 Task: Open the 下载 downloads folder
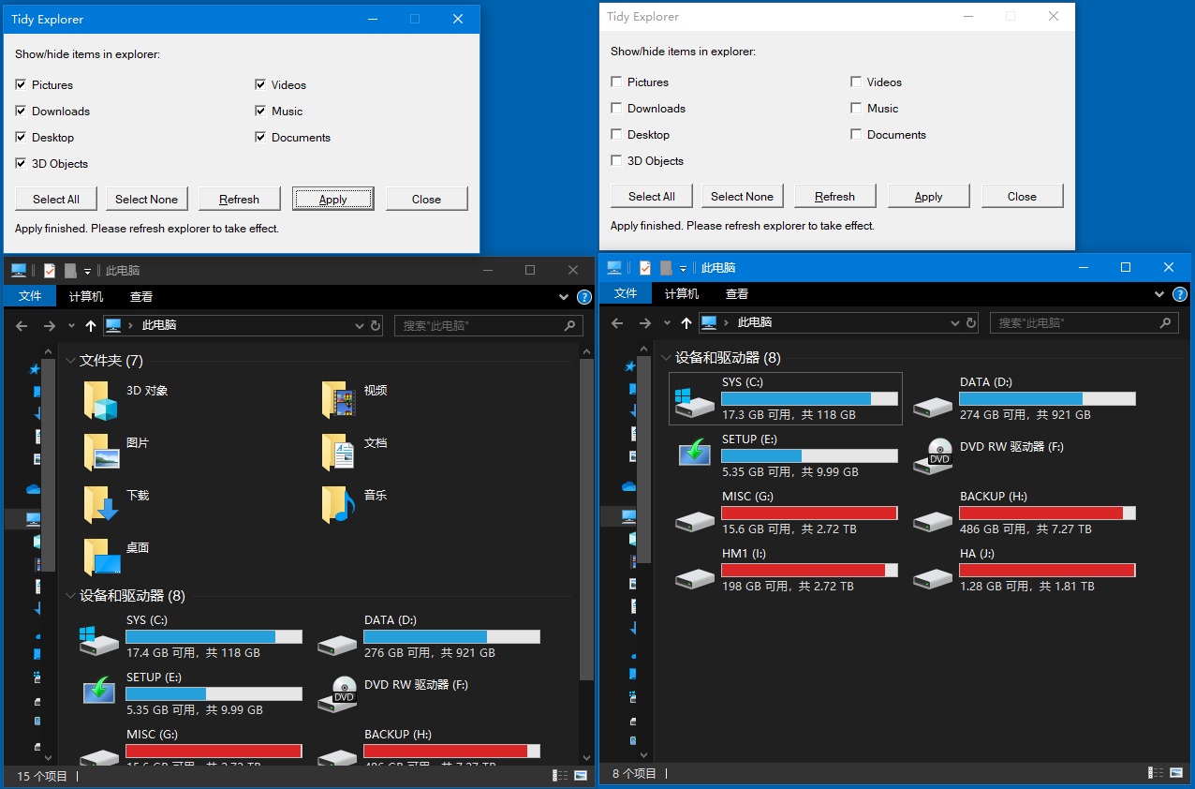[117, 505]
